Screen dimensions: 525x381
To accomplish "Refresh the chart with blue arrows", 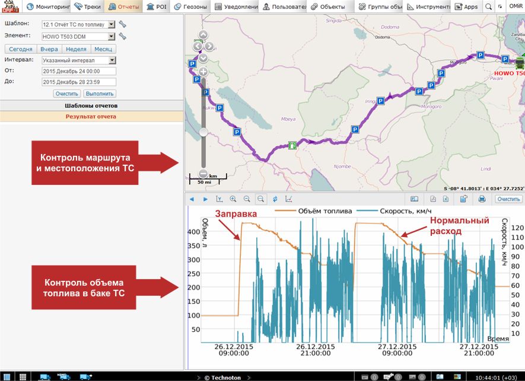I will [275, 199].
